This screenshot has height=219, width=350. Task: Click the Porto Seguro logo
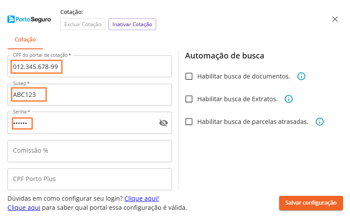click(x=29, y=19)
